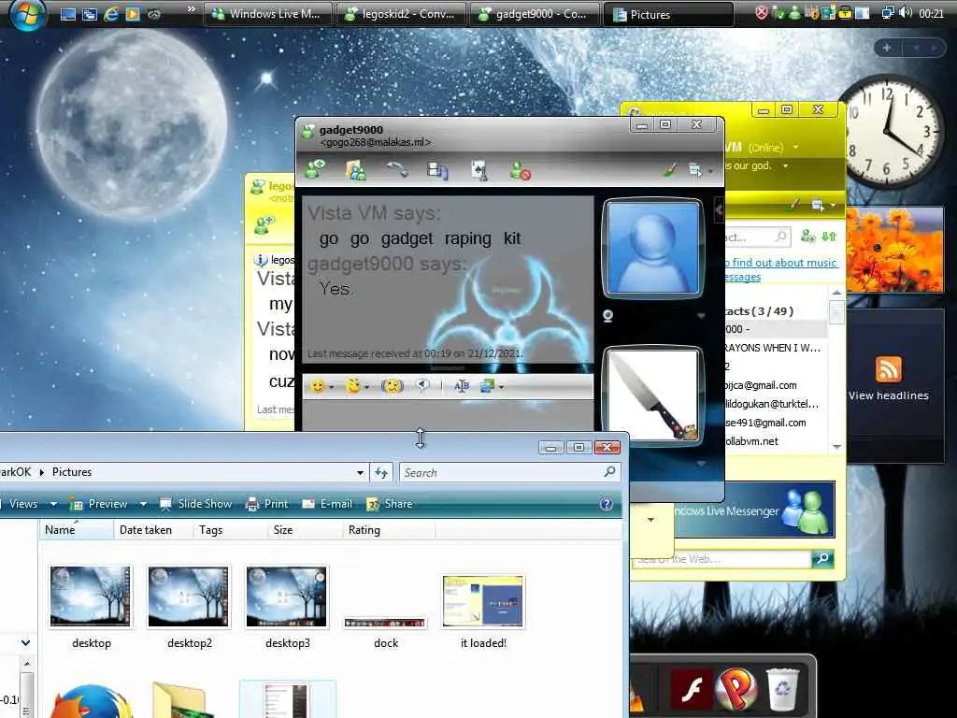Image resolution: width=957 pixels, height=718 pixels.
Task: Click the Search box in Pictures window
Action: pos(510,472)
